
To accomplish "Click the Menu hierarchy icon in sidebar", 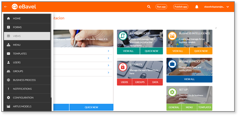I will [8, 45].
